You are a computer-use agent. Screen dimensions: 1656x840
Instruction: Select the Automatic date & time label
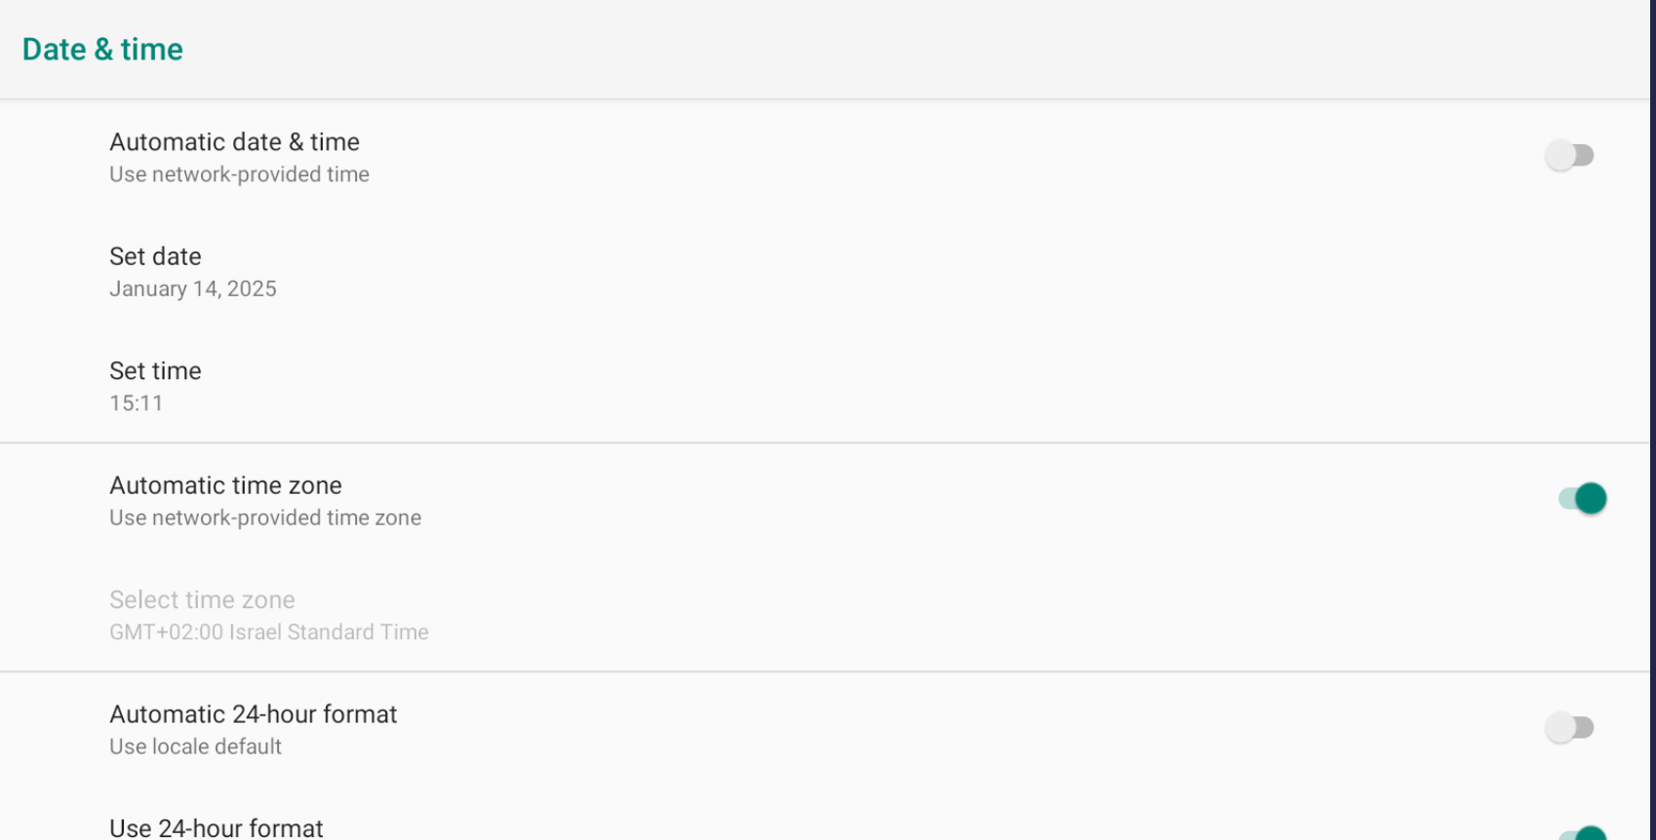[x=234, y=142]
